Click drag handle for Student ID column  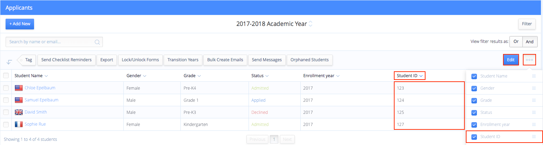pos(534,137)
